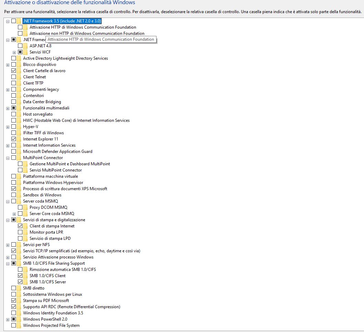This screenshot has height=332, width=364.
Task: Click the folder icon beside Client Telnet
Action: (19, 77)
